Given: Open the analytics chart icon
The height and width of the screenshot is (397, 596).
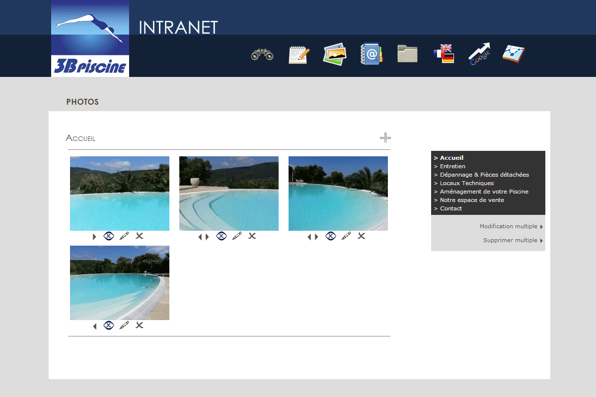Looking at the screenshot, I should pos(514,54).
